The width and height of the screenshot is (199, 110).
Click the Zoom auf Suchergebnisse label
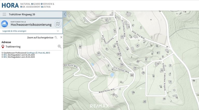click(40, 38)
